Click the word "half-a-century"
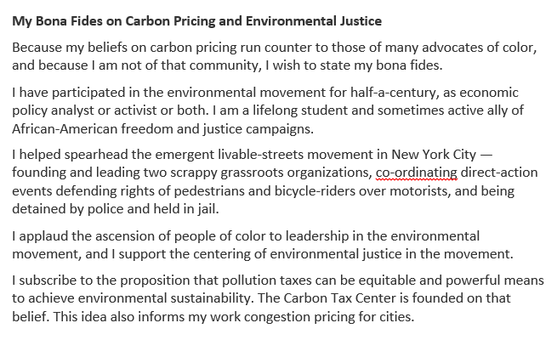 point(393,93)
